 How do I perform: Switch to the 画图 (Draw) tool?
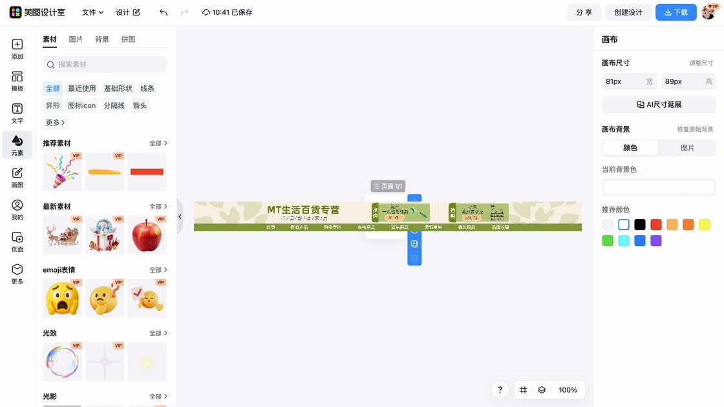point(17,176)
